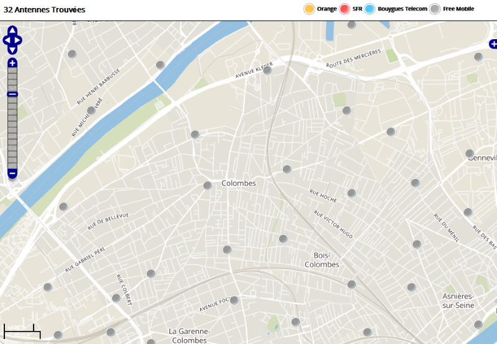Click the Bouygues Telecom legend label
Screen dimensions: 497x344
pyautogui.click(x=403, y=9)
